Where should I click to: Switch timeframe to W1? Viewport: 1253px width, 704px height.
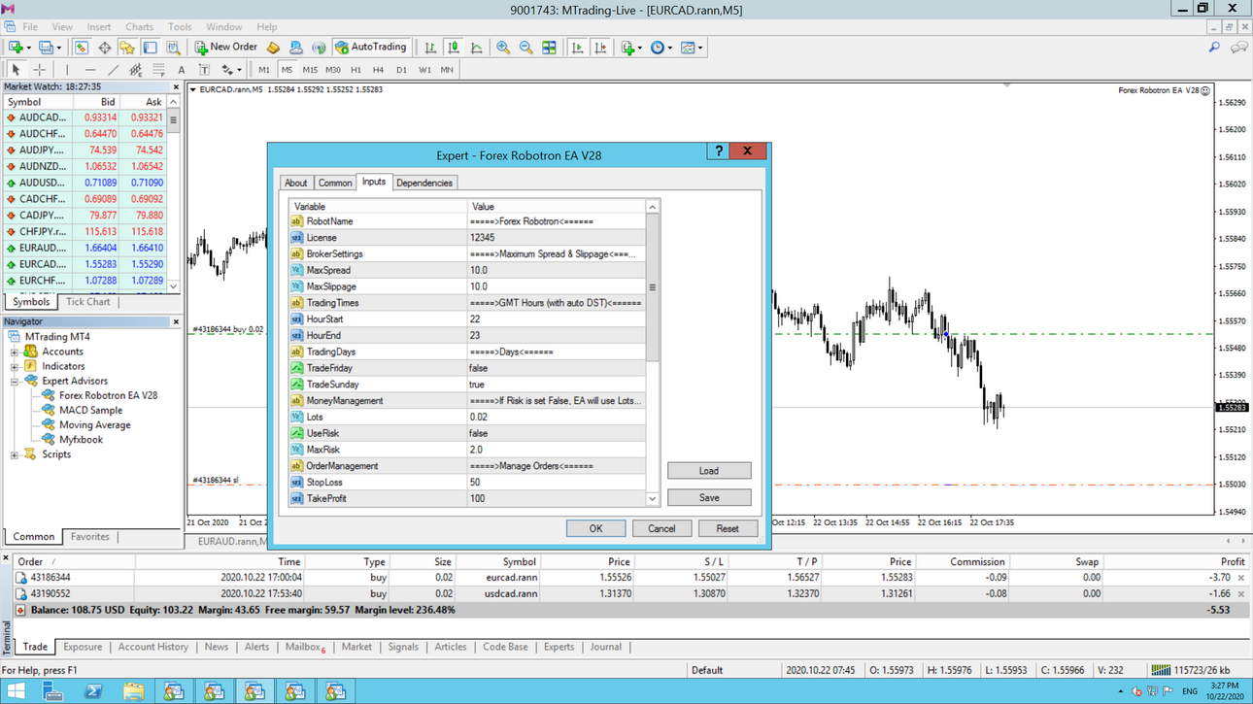pyautogui.click(x=424, y=70)
